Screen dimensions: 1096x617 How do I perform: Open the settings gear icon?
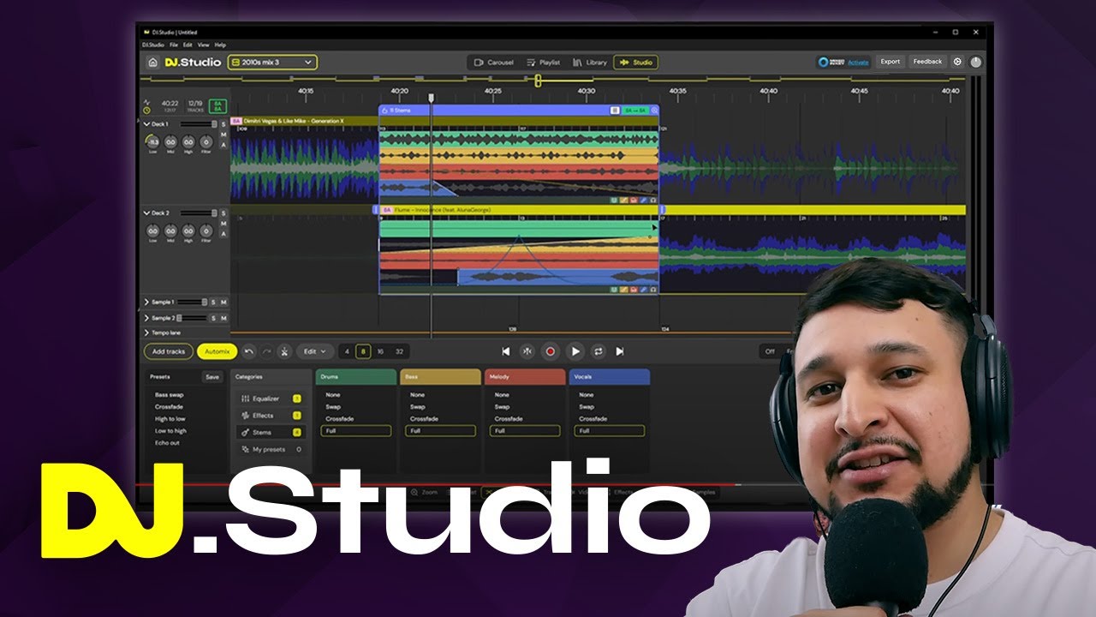coord(957,62)
